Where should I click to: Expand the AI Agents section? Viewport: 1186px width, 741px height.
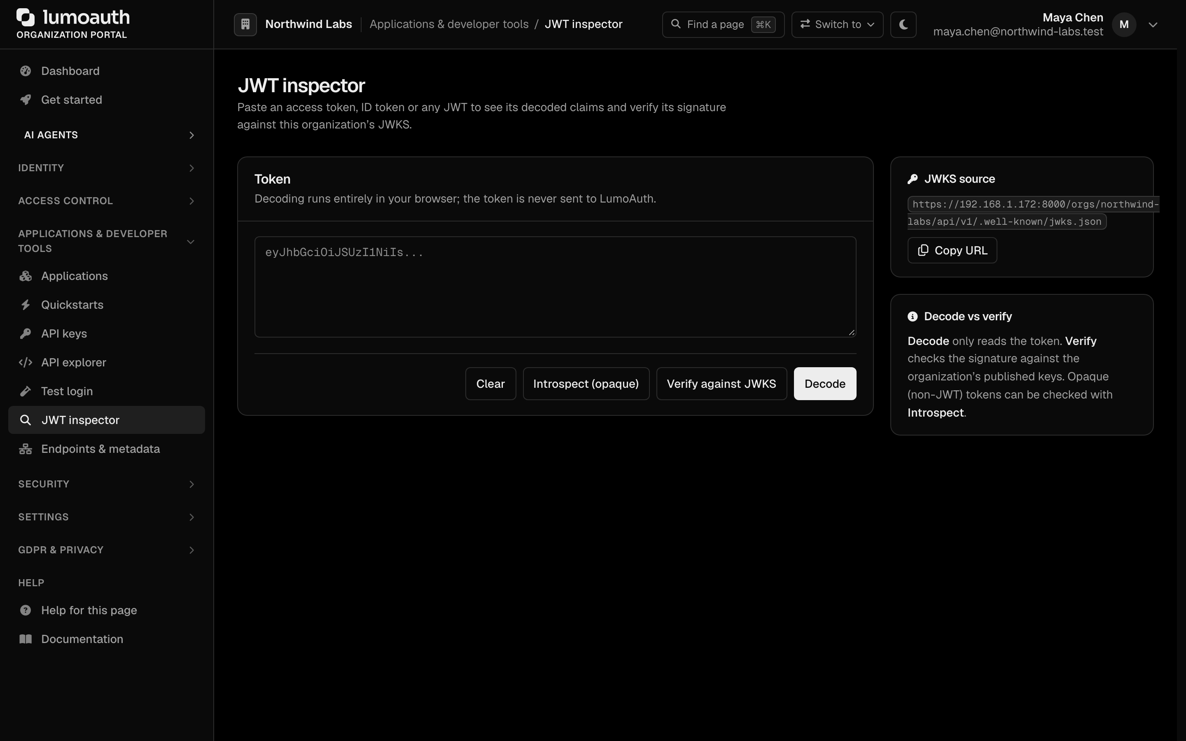(106, 135)
